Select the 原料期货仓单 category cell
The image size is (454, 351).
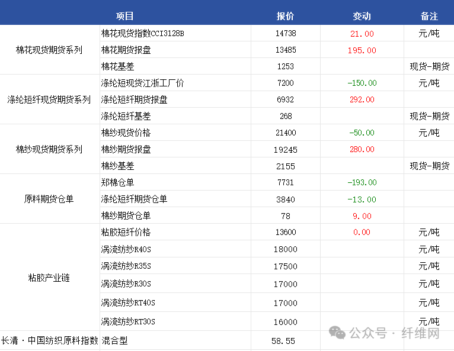click(x=49, y=199)
